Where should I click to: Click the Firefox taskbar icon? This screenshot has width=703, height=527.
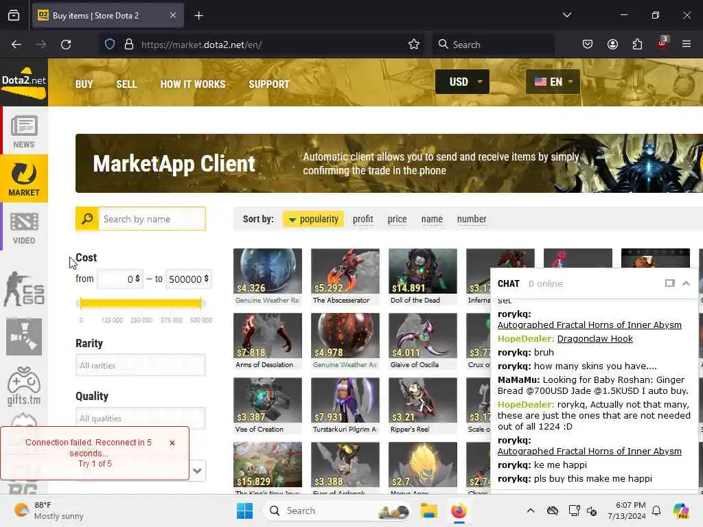(x=459, y=511)
